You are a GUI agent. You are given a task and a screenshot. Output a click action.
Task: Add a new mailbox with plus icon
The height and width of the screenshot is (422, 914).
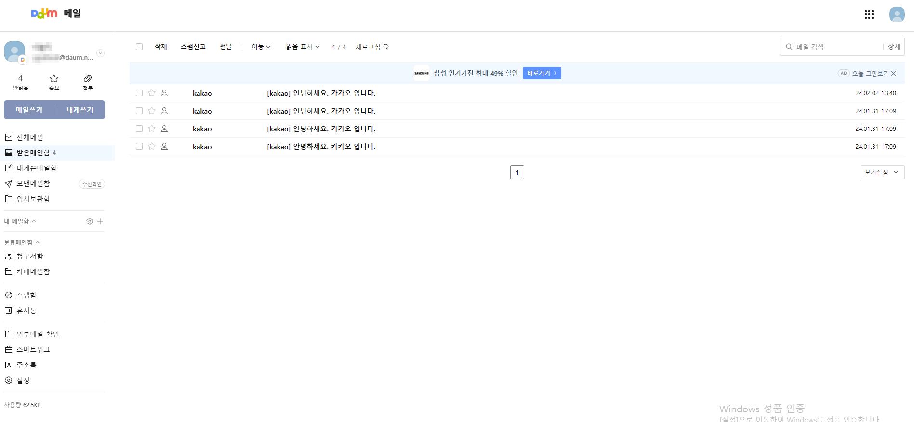click(x=100, y=221)
